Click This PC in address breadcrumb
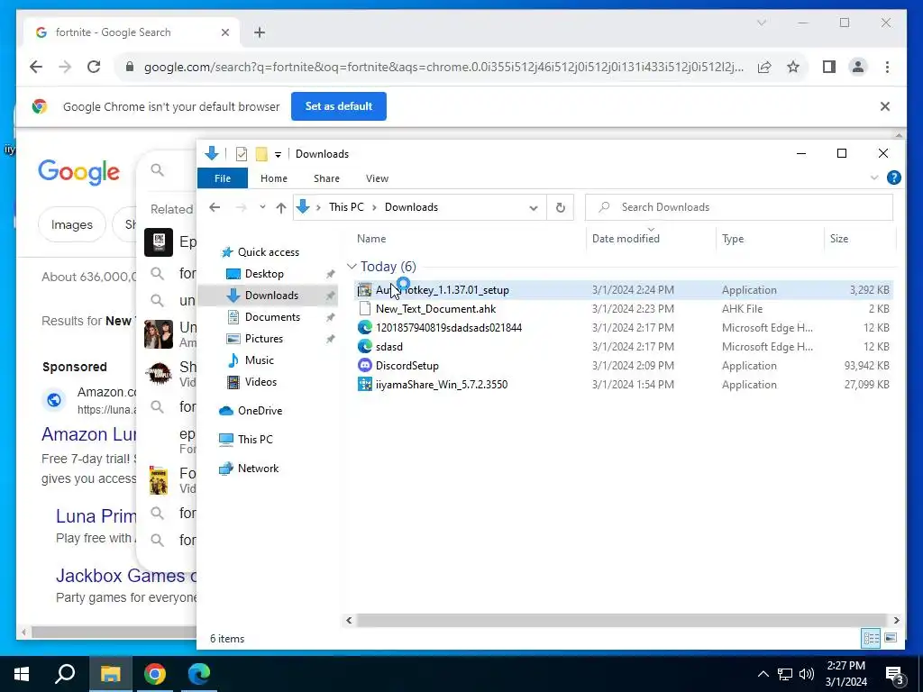Screen dimensions: 923x692 tap(346, 207)
